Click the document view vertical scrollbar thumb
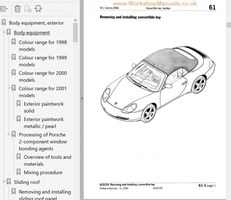Viewport: 231px width, 200px height. pos(229,25)
